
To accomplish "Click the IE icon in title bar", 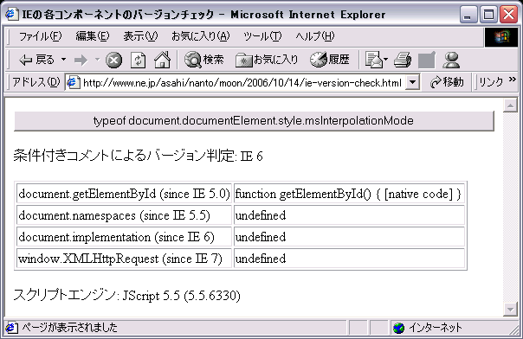I will pyautogui.click(x=12, y=15).
